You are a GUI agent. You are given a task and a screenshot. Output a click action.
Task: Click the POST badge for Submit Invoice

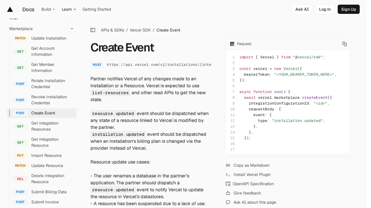pos(20,202)
